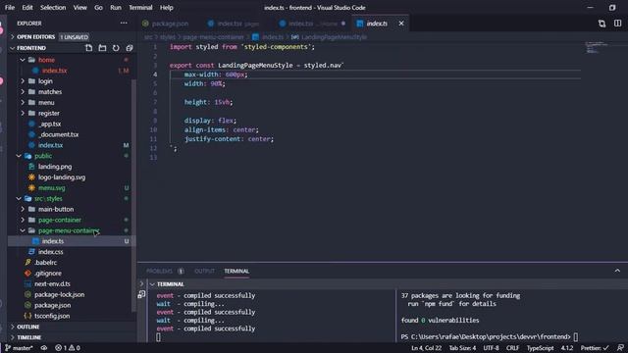The width and height of the screenshot is (628, 353).
Task: Open landing.png file
Action: pyautogui.click(x=55, y=167)
